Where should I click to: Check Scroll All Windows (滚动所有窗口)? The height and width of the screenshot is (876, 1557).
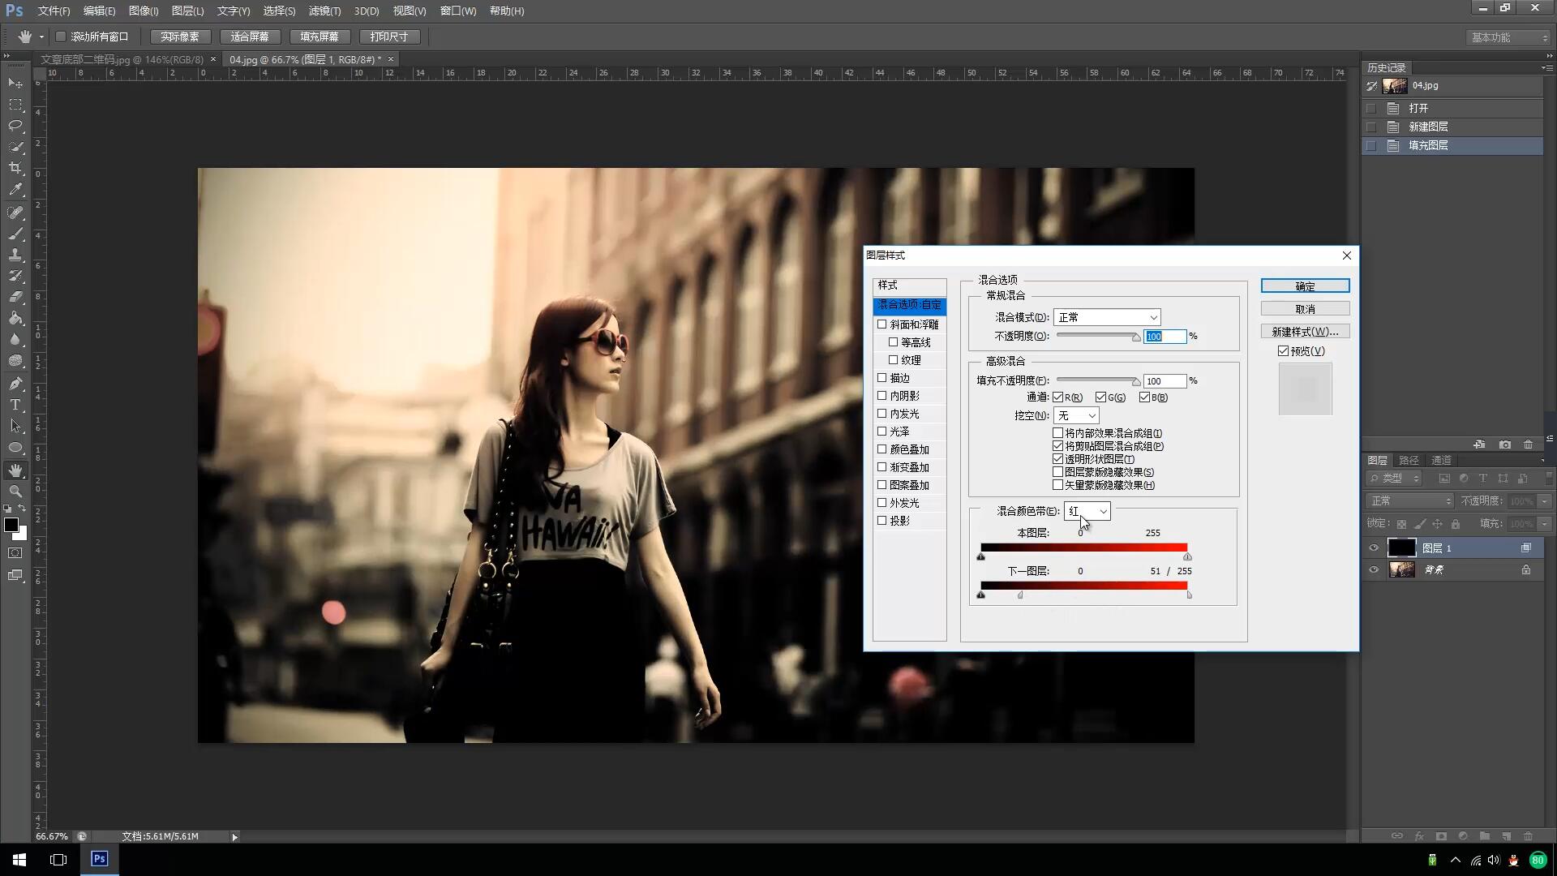61,36
